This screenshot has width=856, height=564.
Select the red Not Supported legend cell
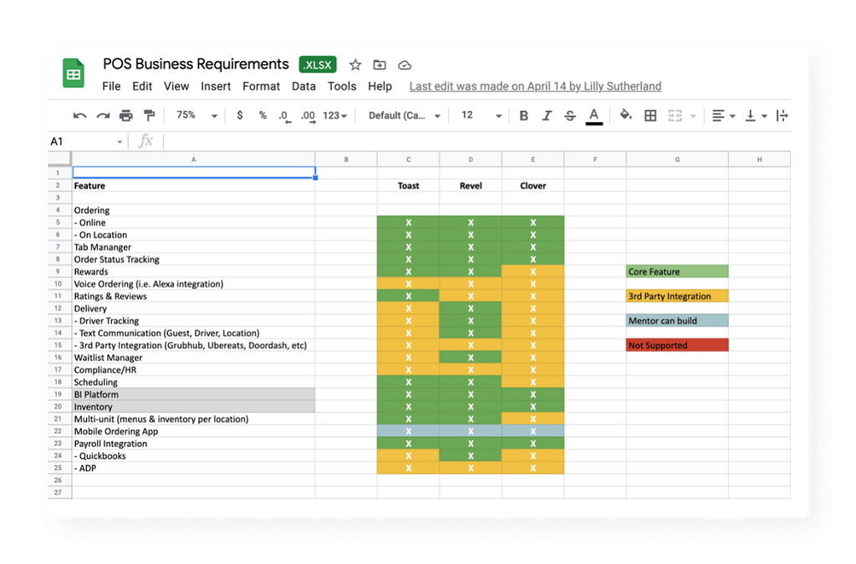click(x=677, y=345)
